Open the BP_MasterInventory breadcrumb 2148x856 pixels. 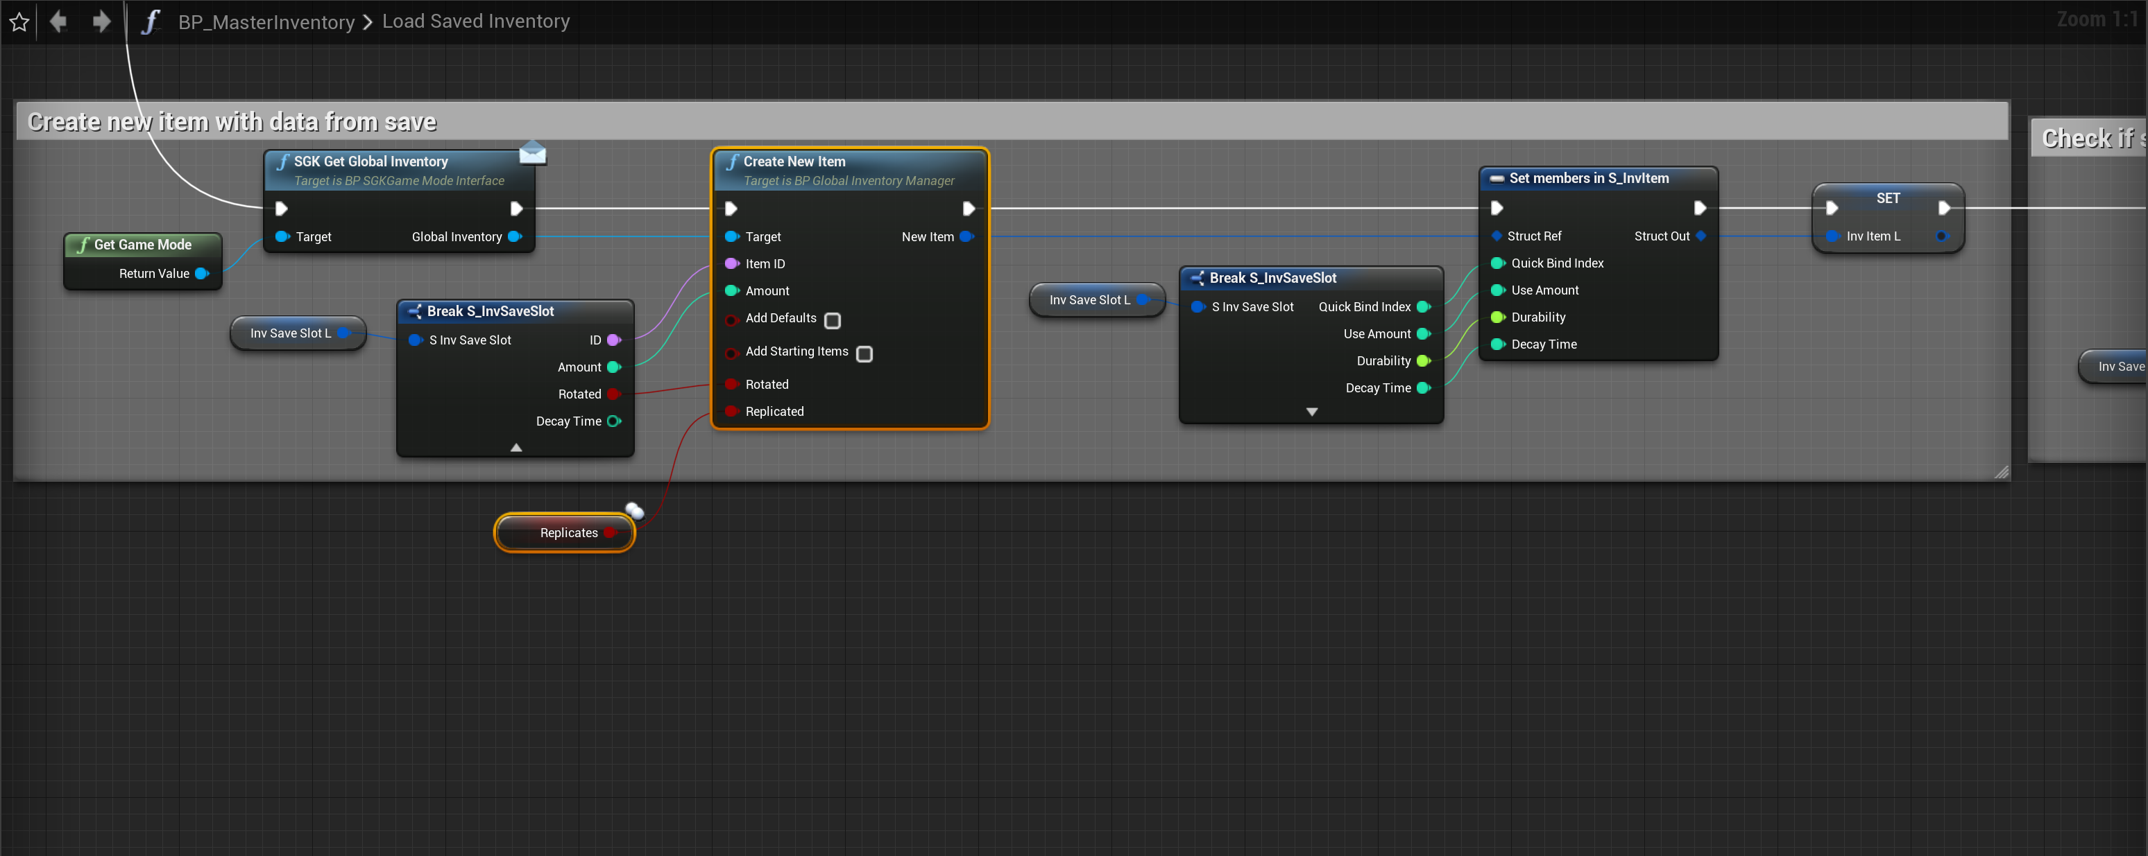tap(266, 21)
